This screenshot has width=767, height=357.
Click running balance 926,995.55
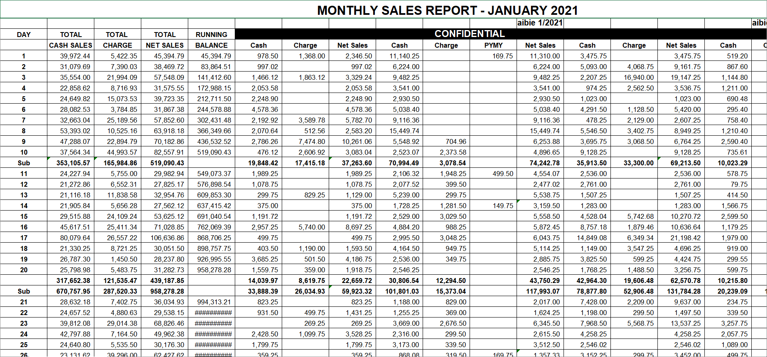pyautogui.click(x=211, y=259)
